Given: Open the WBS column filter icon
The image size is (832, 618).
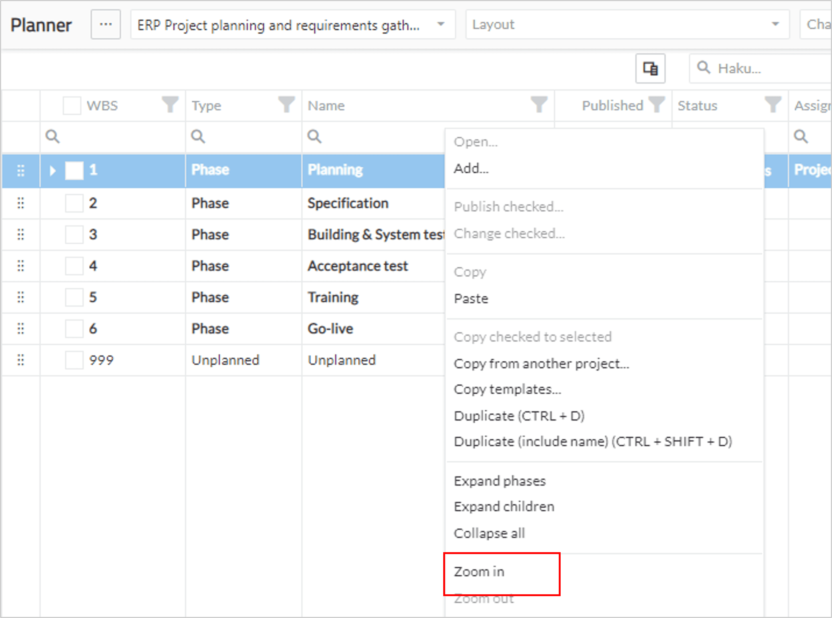Looking at the screenshot, I should [170, 105].
